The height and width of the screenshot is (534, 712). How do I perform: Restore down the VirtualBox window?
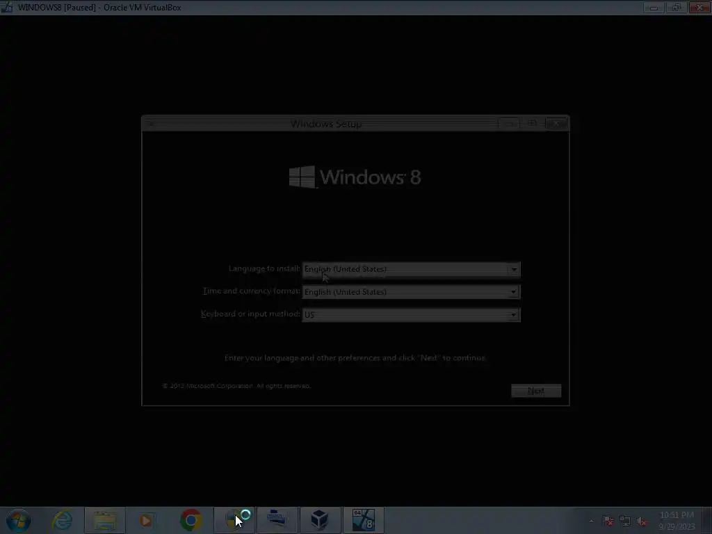[677, 7]
